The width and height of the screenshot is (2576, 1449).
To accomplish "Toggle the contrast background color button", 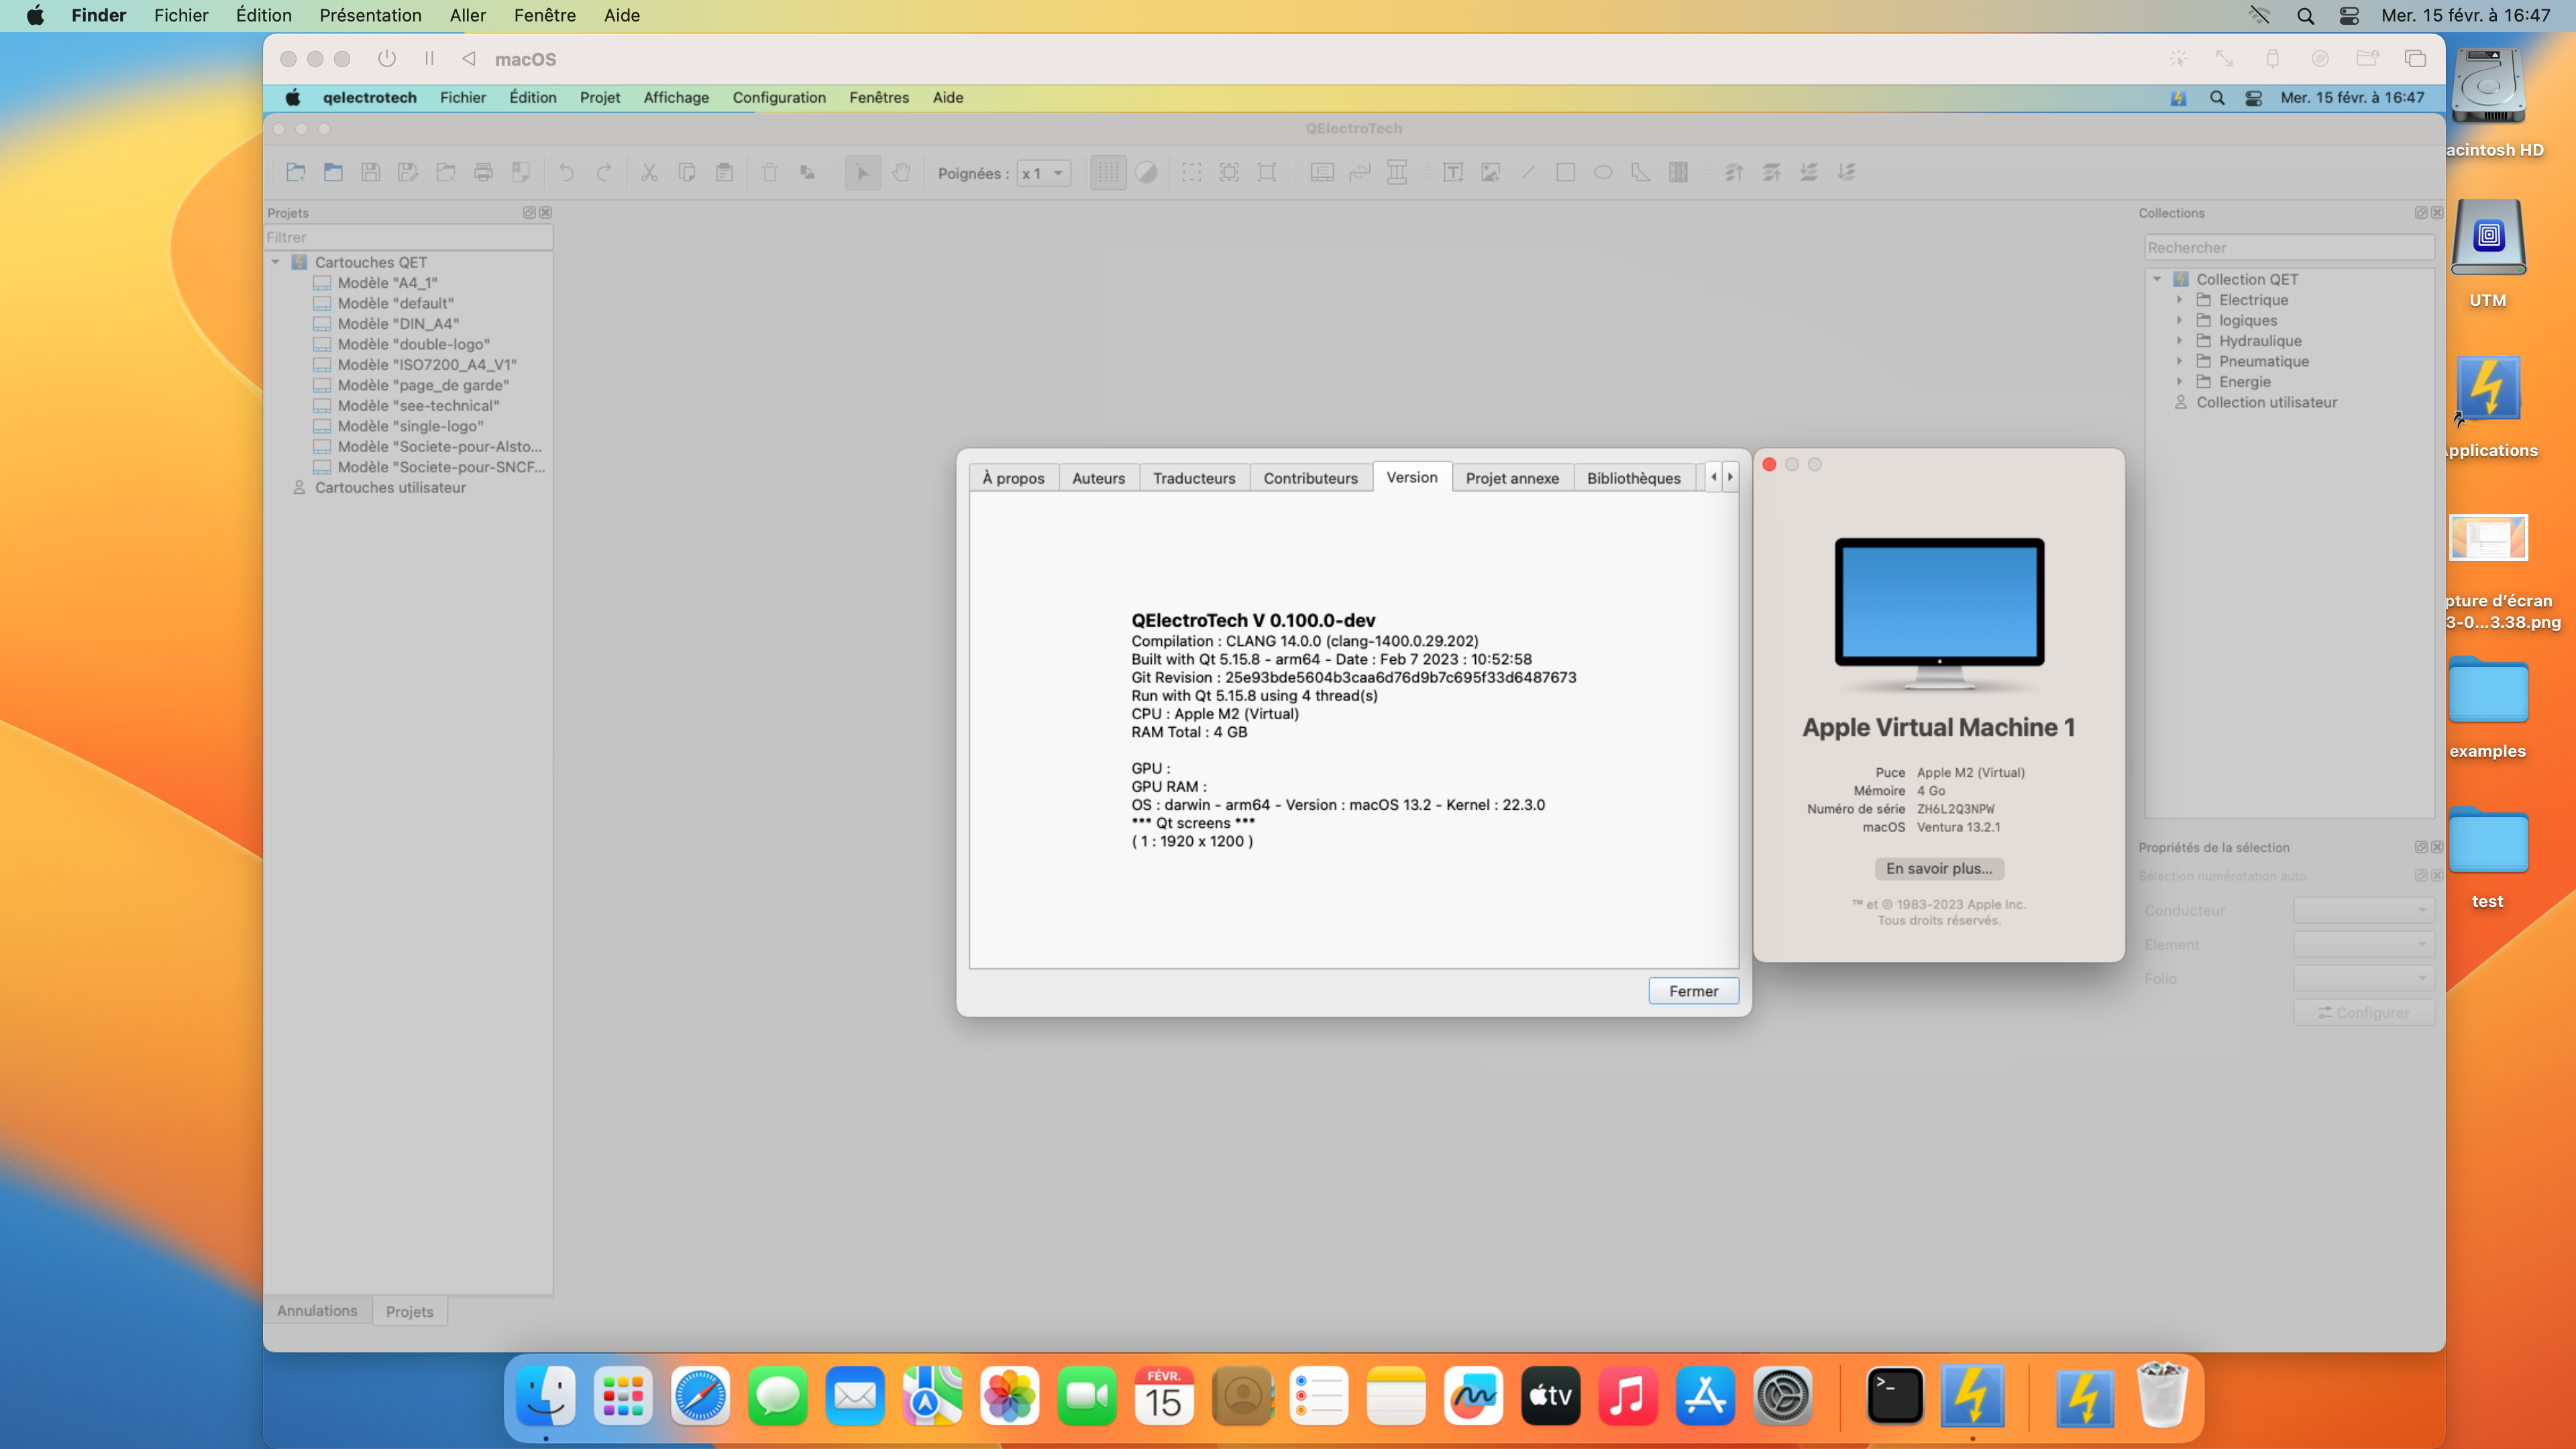I will [x=1146, y=172].
